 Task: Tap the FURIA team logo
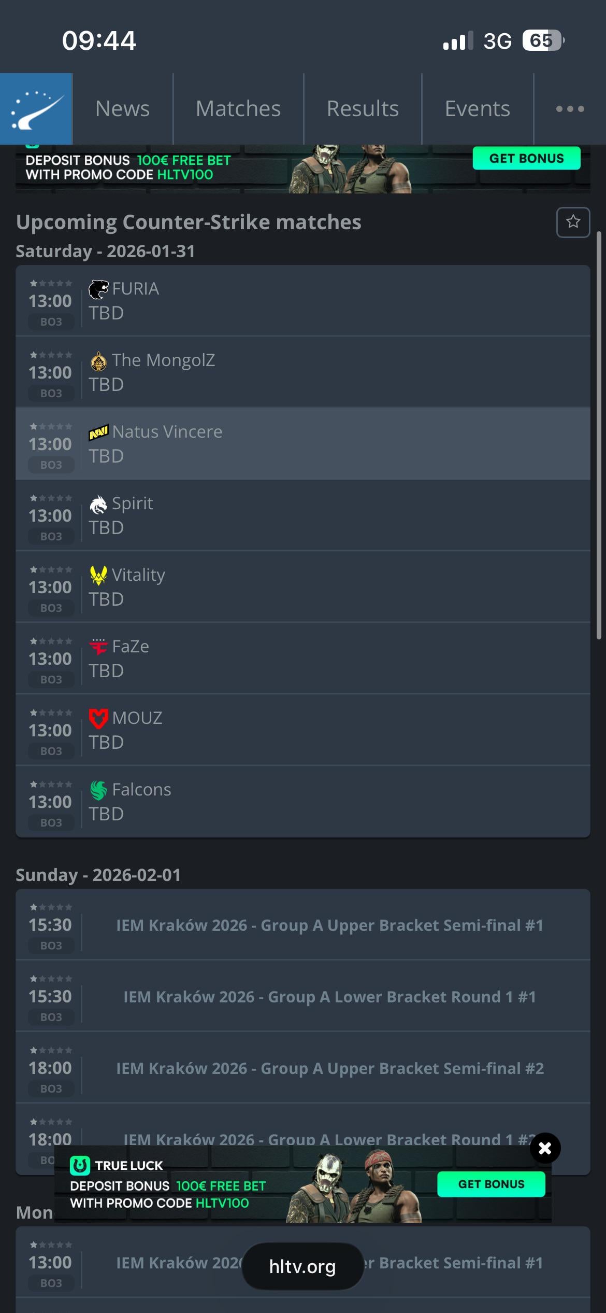point(98,289)
